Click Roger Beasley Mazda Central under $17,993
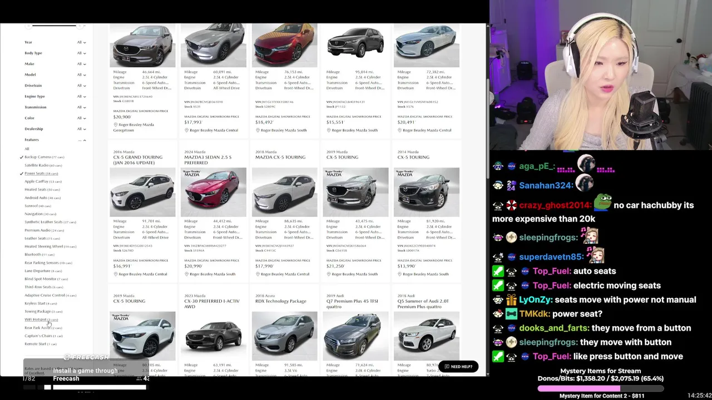 point(214,130)
